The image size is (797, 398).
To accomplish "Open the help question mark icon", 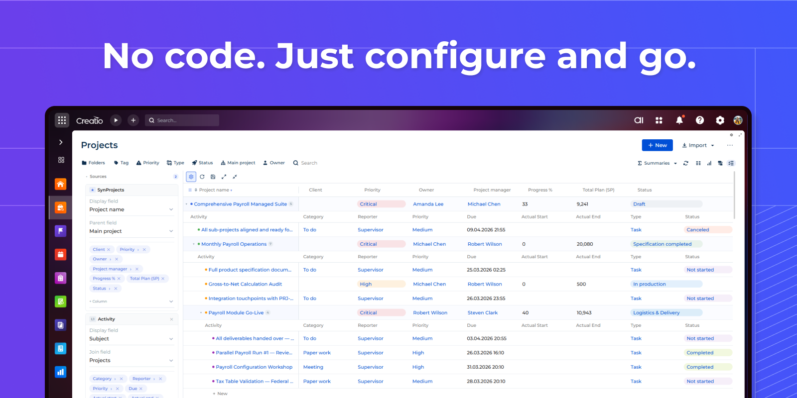I will [x=699, y=120].
